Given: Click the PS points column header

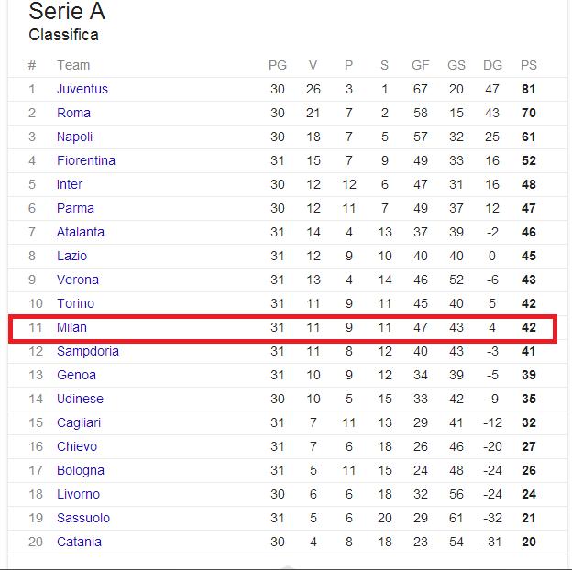Looking at the screenshot, I should [528, 65].
